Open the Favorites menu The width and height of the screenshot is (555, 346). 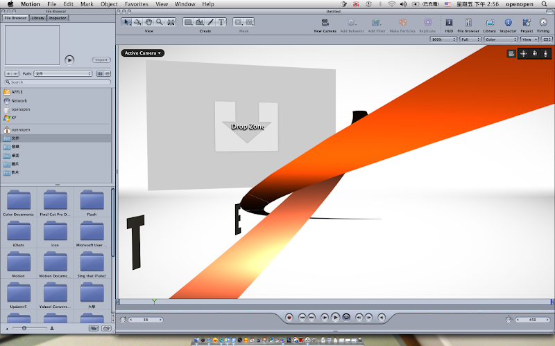click(x=136, y=4)
